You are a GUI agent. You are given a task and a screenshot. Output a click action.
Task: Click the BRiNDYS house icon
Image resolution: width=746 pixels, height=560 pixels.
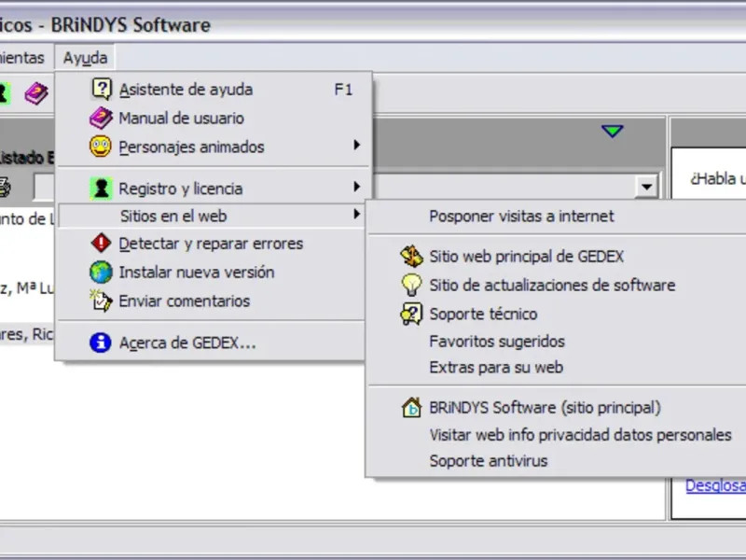[411, 408]
